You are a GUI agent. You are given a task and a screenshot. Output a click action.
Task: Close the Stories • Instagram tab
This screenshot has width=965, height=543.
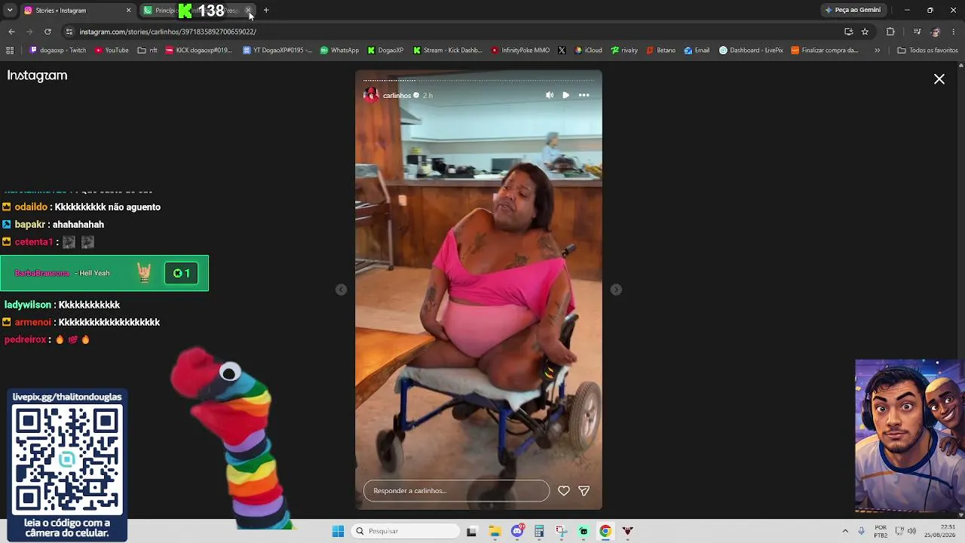point(128,11)
